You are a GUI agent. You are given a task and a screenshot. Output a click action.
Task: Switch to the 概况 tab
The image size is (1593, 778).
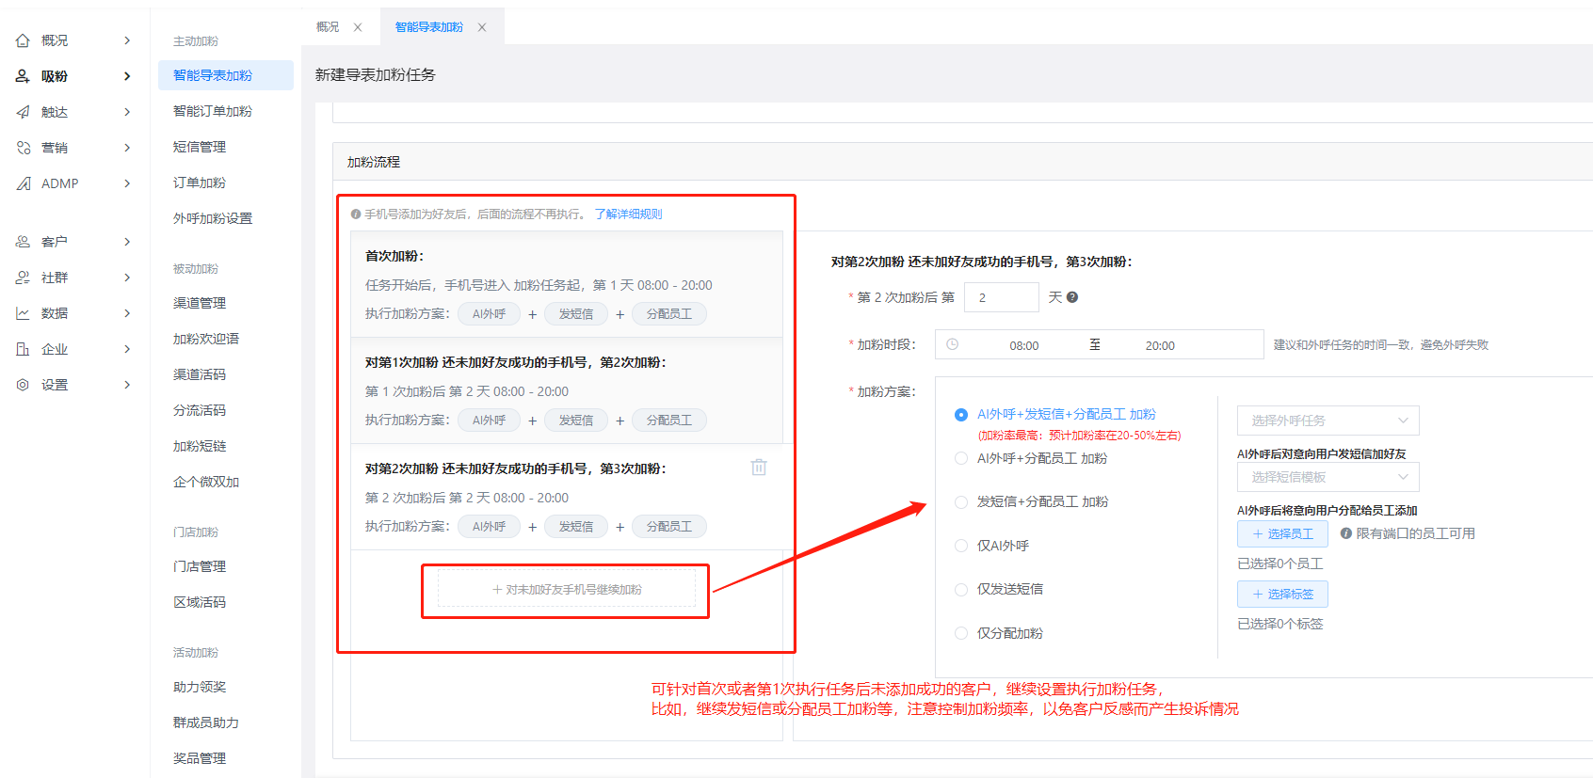tap(328, 27)
